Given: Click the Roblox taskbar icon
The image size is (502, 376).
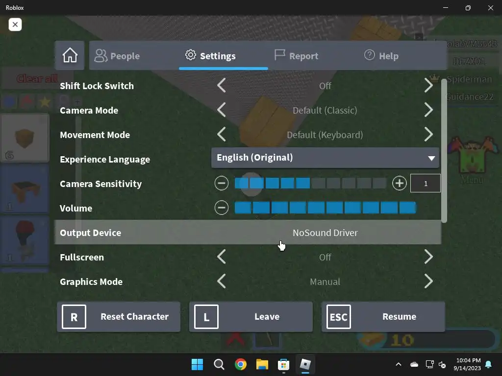Looking at the screenshot, I should (305, 364).
